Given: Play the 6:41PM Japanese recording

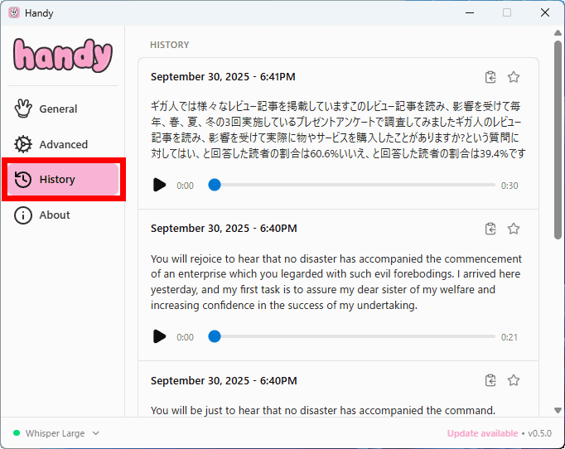Looking at the screenshot, I should (x=159, y=185).
